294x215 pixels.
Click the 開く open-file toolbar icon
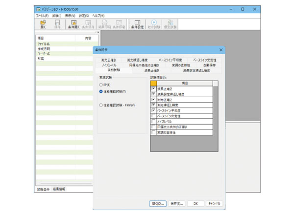(x=43, y=24)
